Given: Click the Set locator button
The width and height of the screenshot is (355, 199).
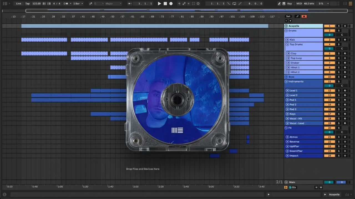Looking at the screenshot, I should point(288,16).
